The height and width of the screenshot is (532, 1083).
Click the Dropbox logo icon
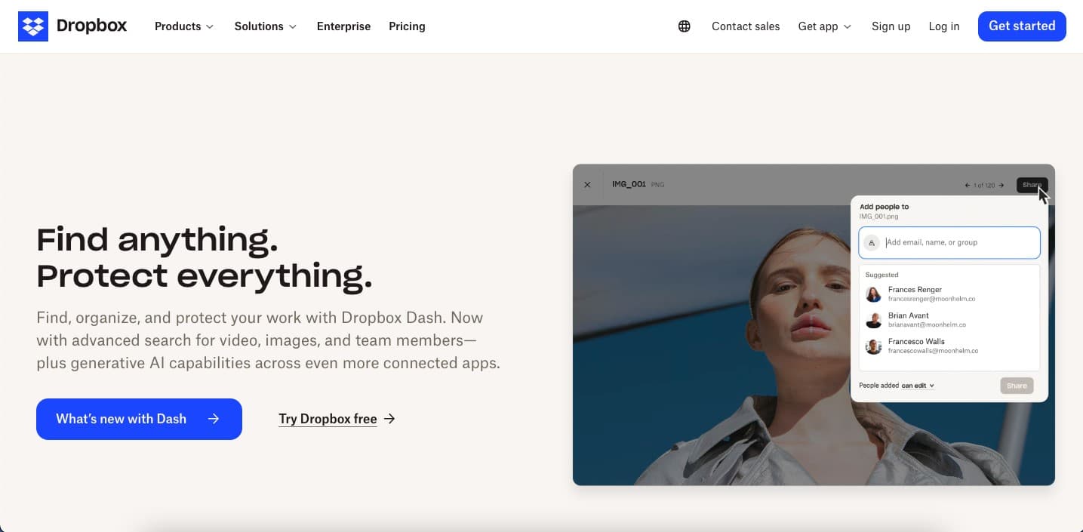click(33, 26)
